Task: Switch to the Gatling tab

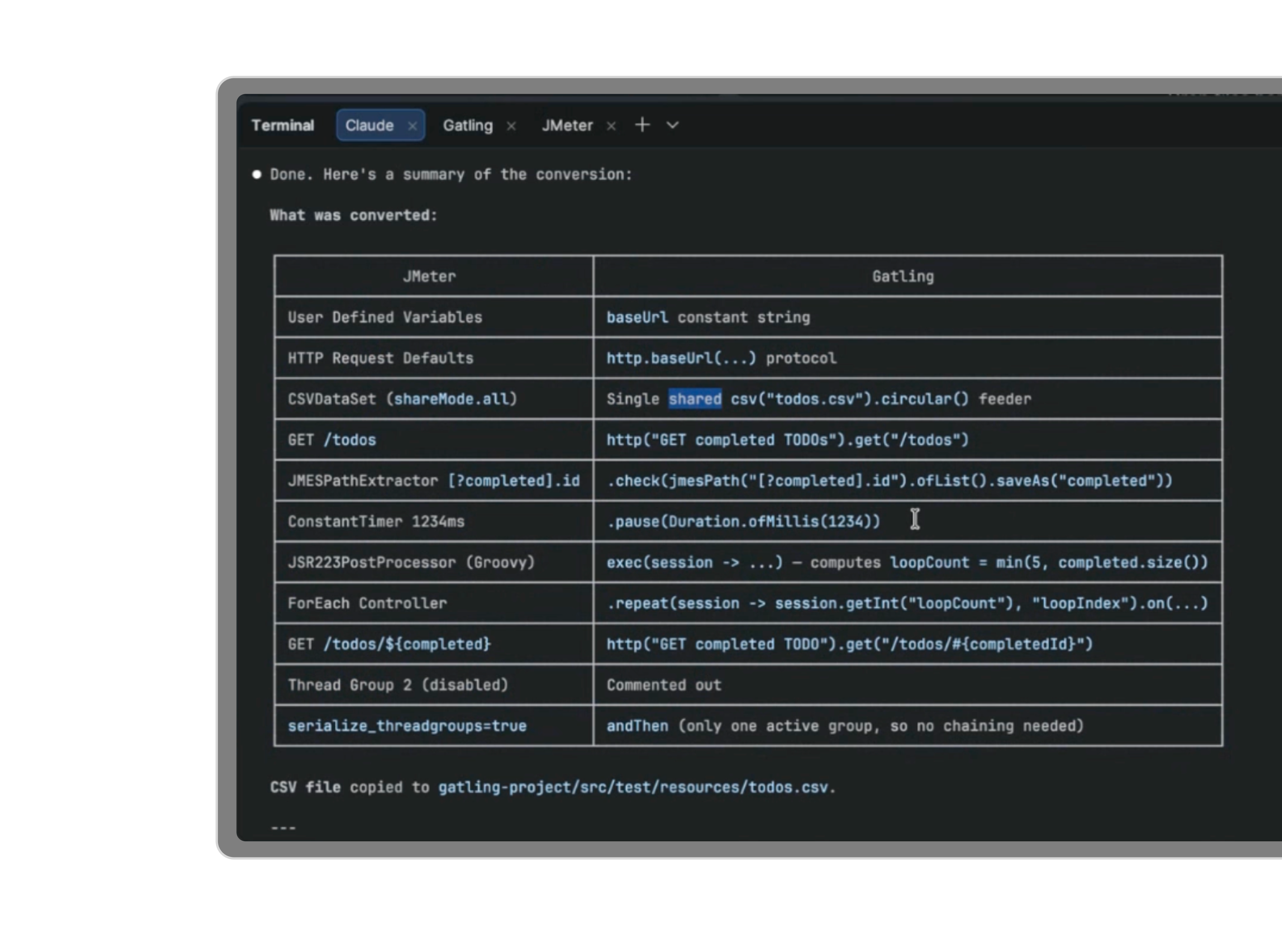Action: pos(467,125)
